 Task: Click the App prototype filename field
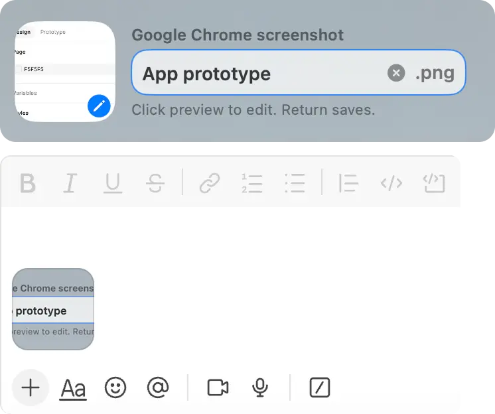point(298,72)
